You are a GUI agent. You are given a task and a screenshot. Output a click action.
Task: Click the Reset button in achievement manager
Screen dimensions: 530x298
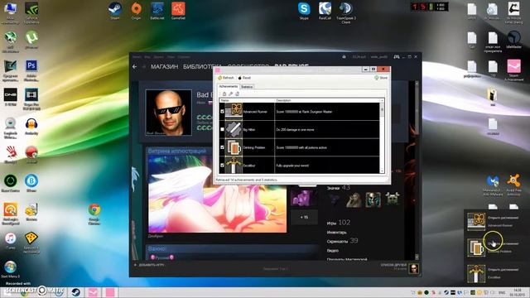244,78
